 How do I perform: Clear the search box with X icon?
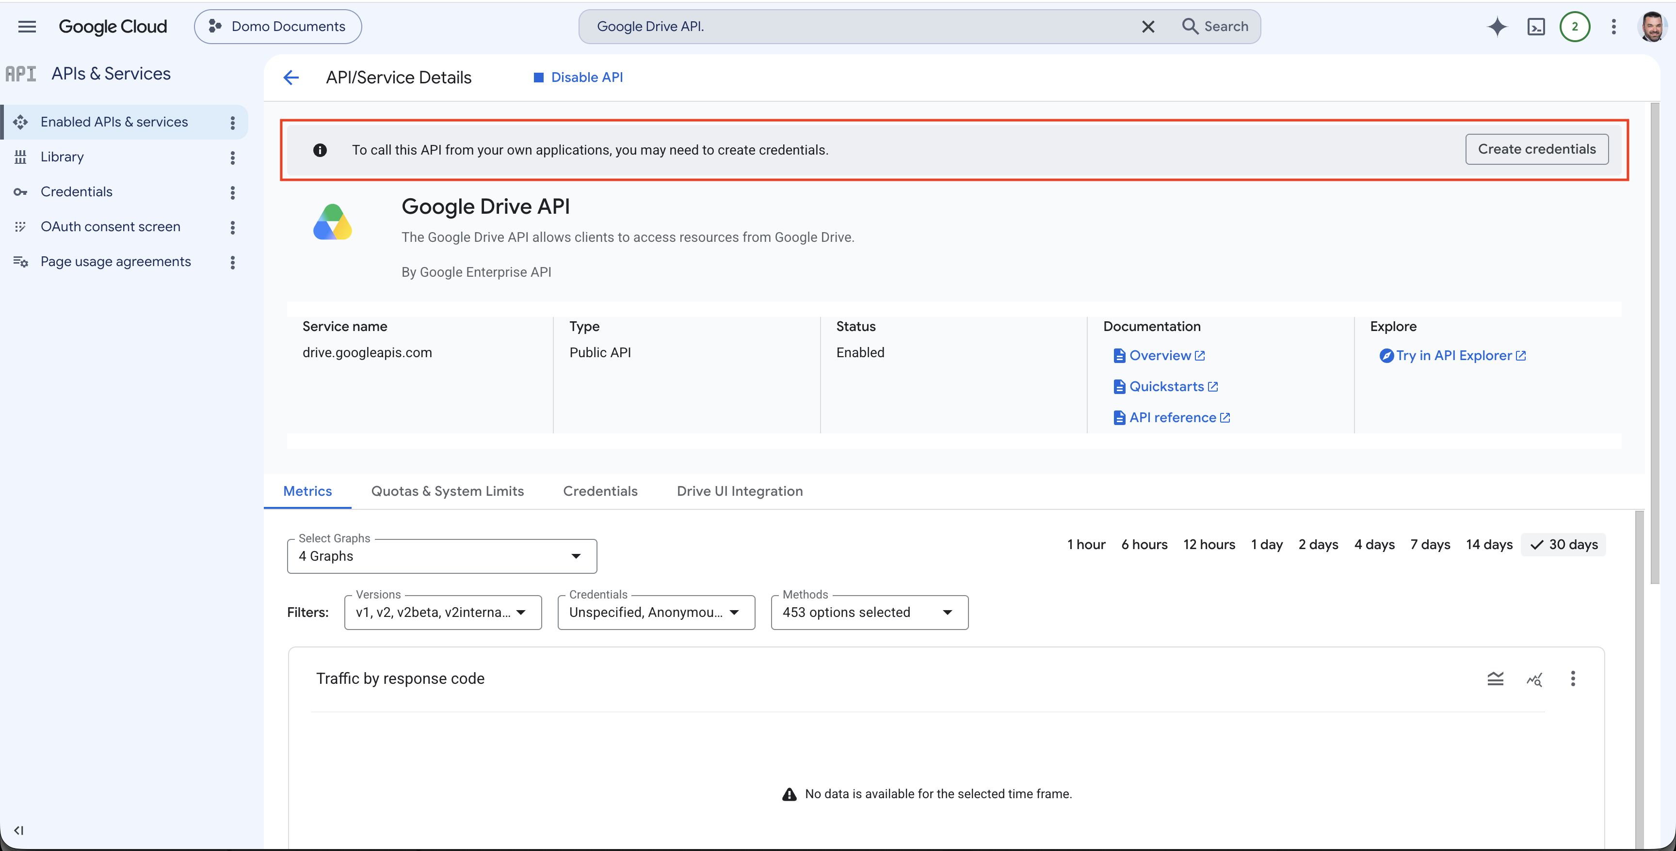[1148, 27]
